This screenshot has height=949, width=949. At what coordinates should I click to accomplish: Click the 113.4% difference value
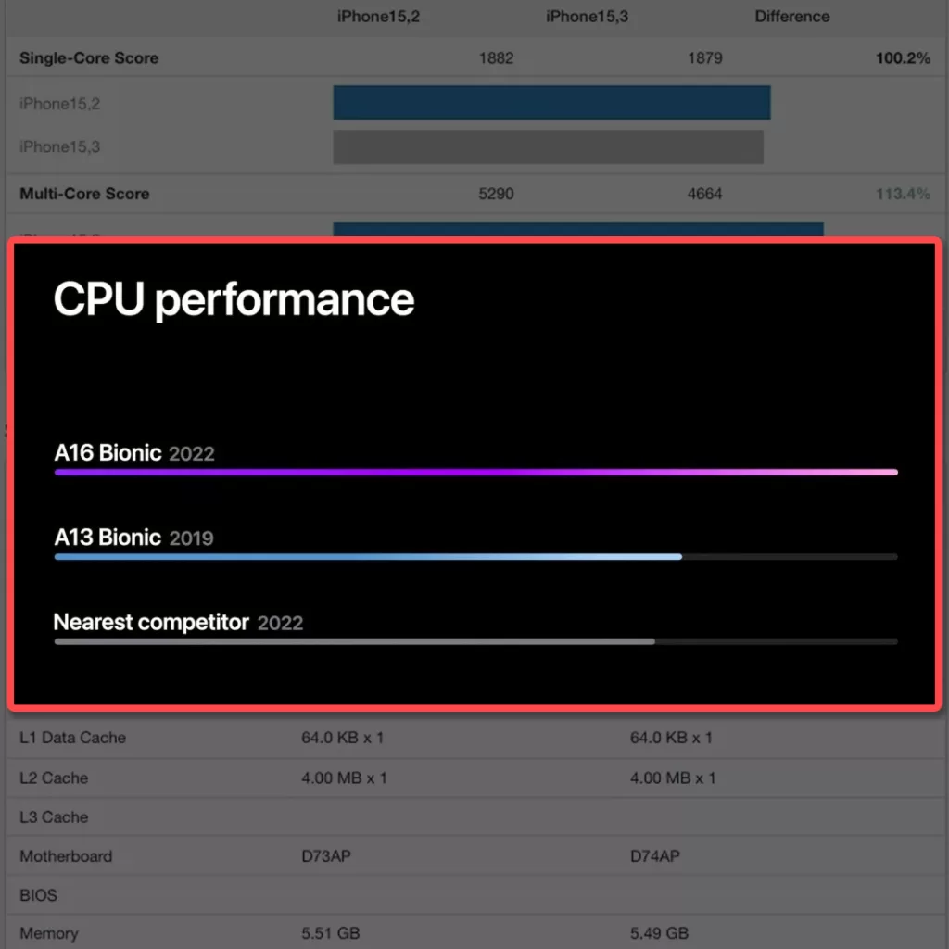point(903,194)
